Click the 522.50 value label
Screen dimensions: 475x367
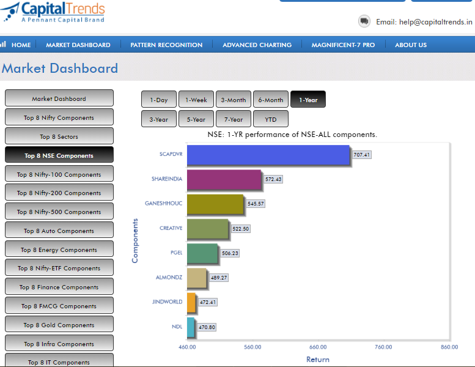click(x=241, y=229)
